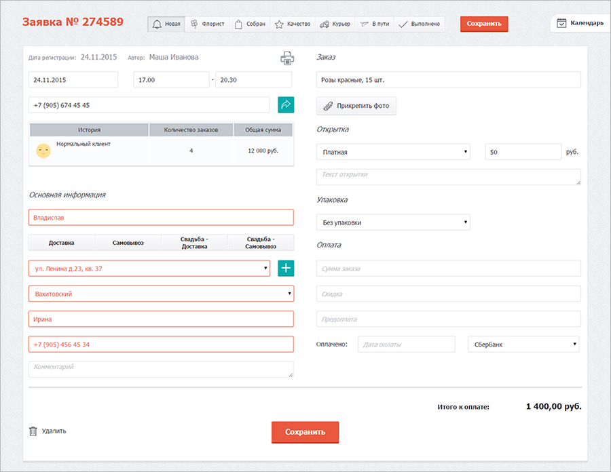Click the end time field 20.30
611x472 pixels.
(254, 79)
